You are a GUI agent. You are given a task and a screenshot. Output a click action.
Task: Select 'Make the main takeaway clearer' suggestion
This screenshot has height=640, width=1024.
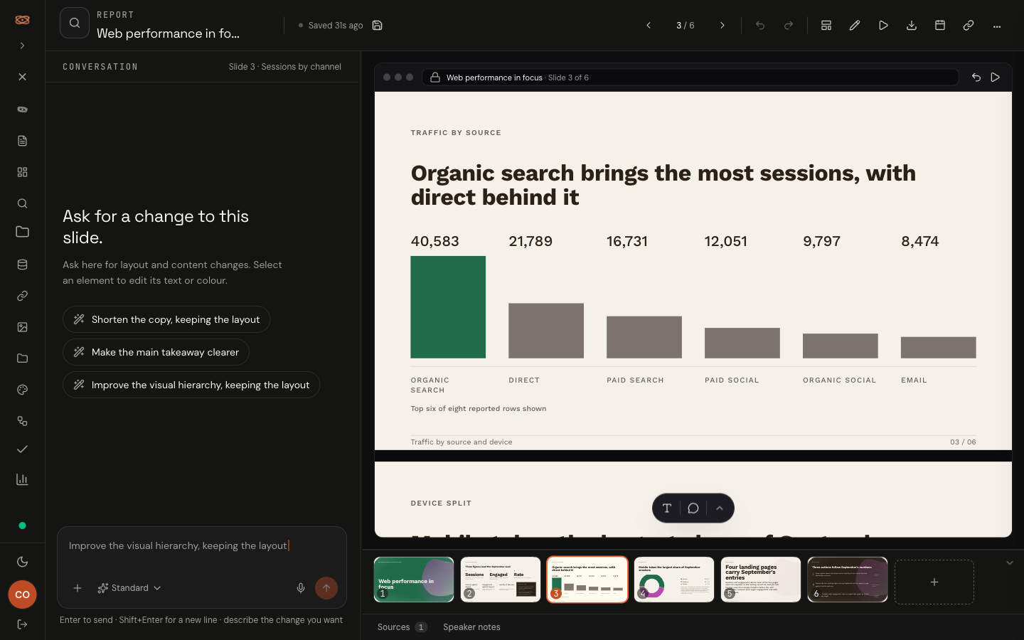[x=156, y=352]
